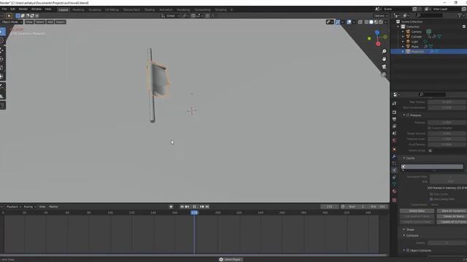Open the Render menu
This screenshot has width=467, height=262.
pyautogui.click(x=23, y=9)
